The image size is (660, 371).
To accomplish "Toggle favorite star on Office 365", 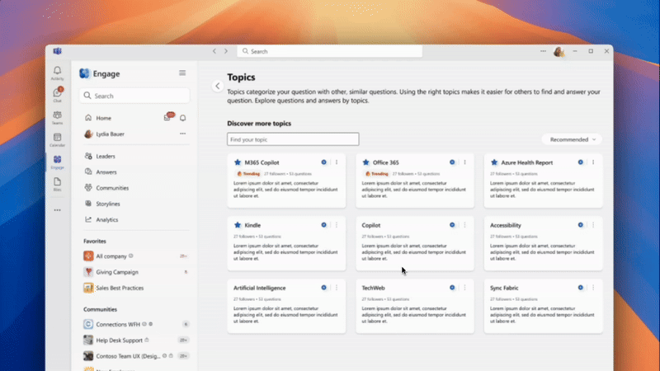I will coord(365,162).
